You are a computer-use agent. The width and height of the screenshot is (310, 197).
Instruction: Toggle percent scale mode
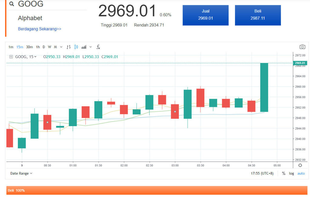click(284, 173)
